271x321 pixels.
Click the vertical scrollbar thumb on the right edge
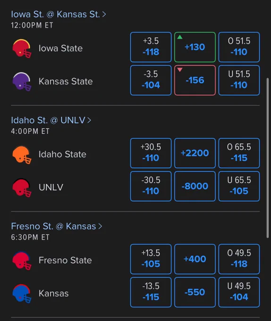point(268,158)
